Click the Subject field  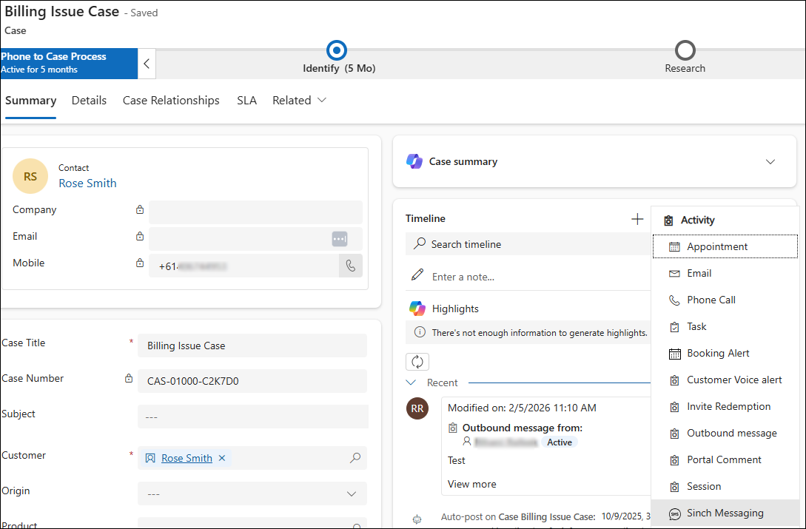point(252,417)
